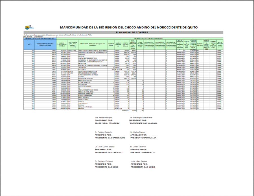Click 'PRESIDENTE GAD NANEGAL' signature line
254x196 pixels.
point(144,123)
